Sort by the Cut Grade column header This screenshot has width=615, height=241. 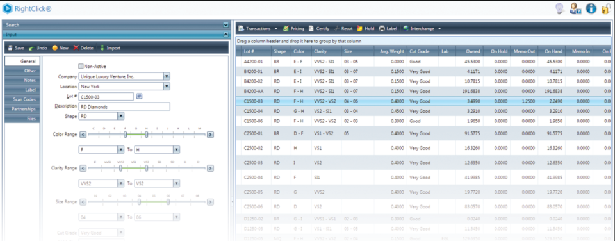422,51
